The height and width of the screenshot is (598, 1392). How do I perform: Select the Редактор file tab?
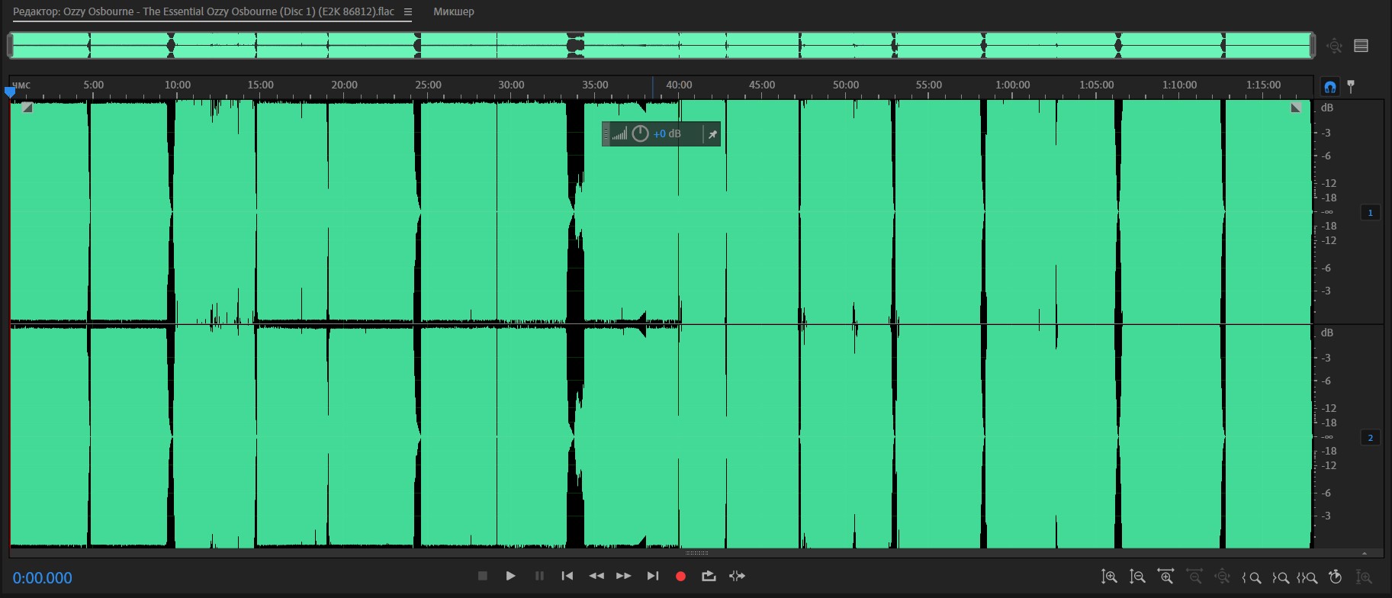tap(204, 11)
